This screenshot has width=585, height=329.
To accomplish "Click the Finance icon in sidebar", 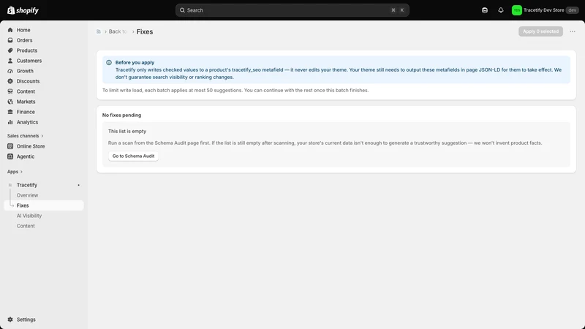I will (x=10, y=112).
